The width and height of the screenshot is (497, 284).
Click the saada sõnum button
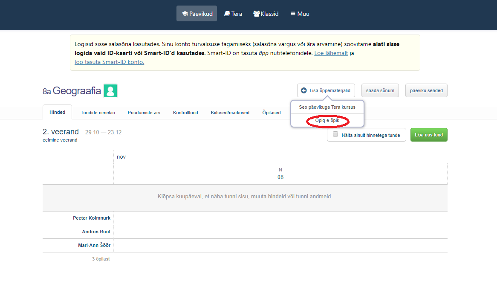(x=380, y=90)
